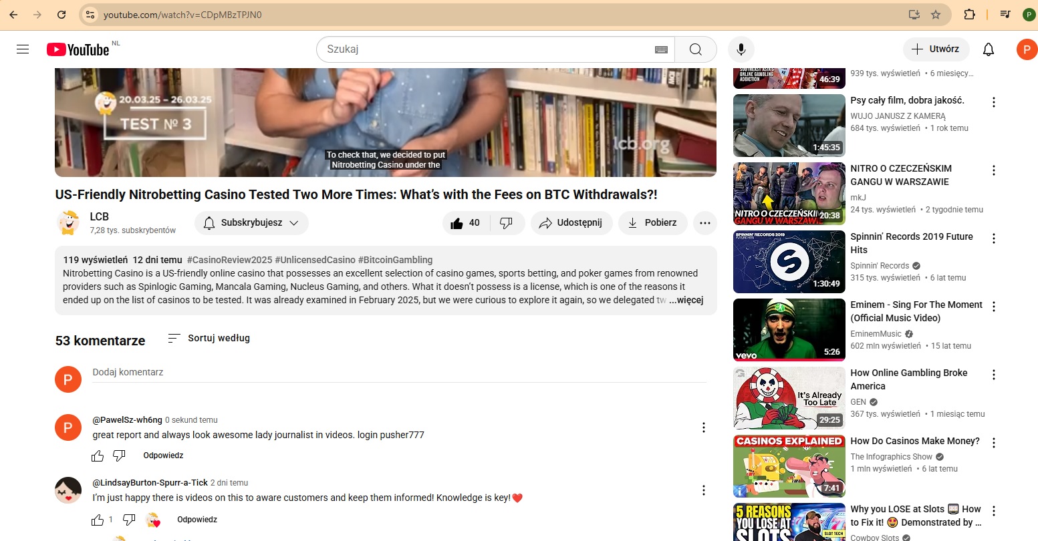The image size is (1038, 541).
Task: Open options for Why you LOSE at Slots
Action: [x=994, y=511]
